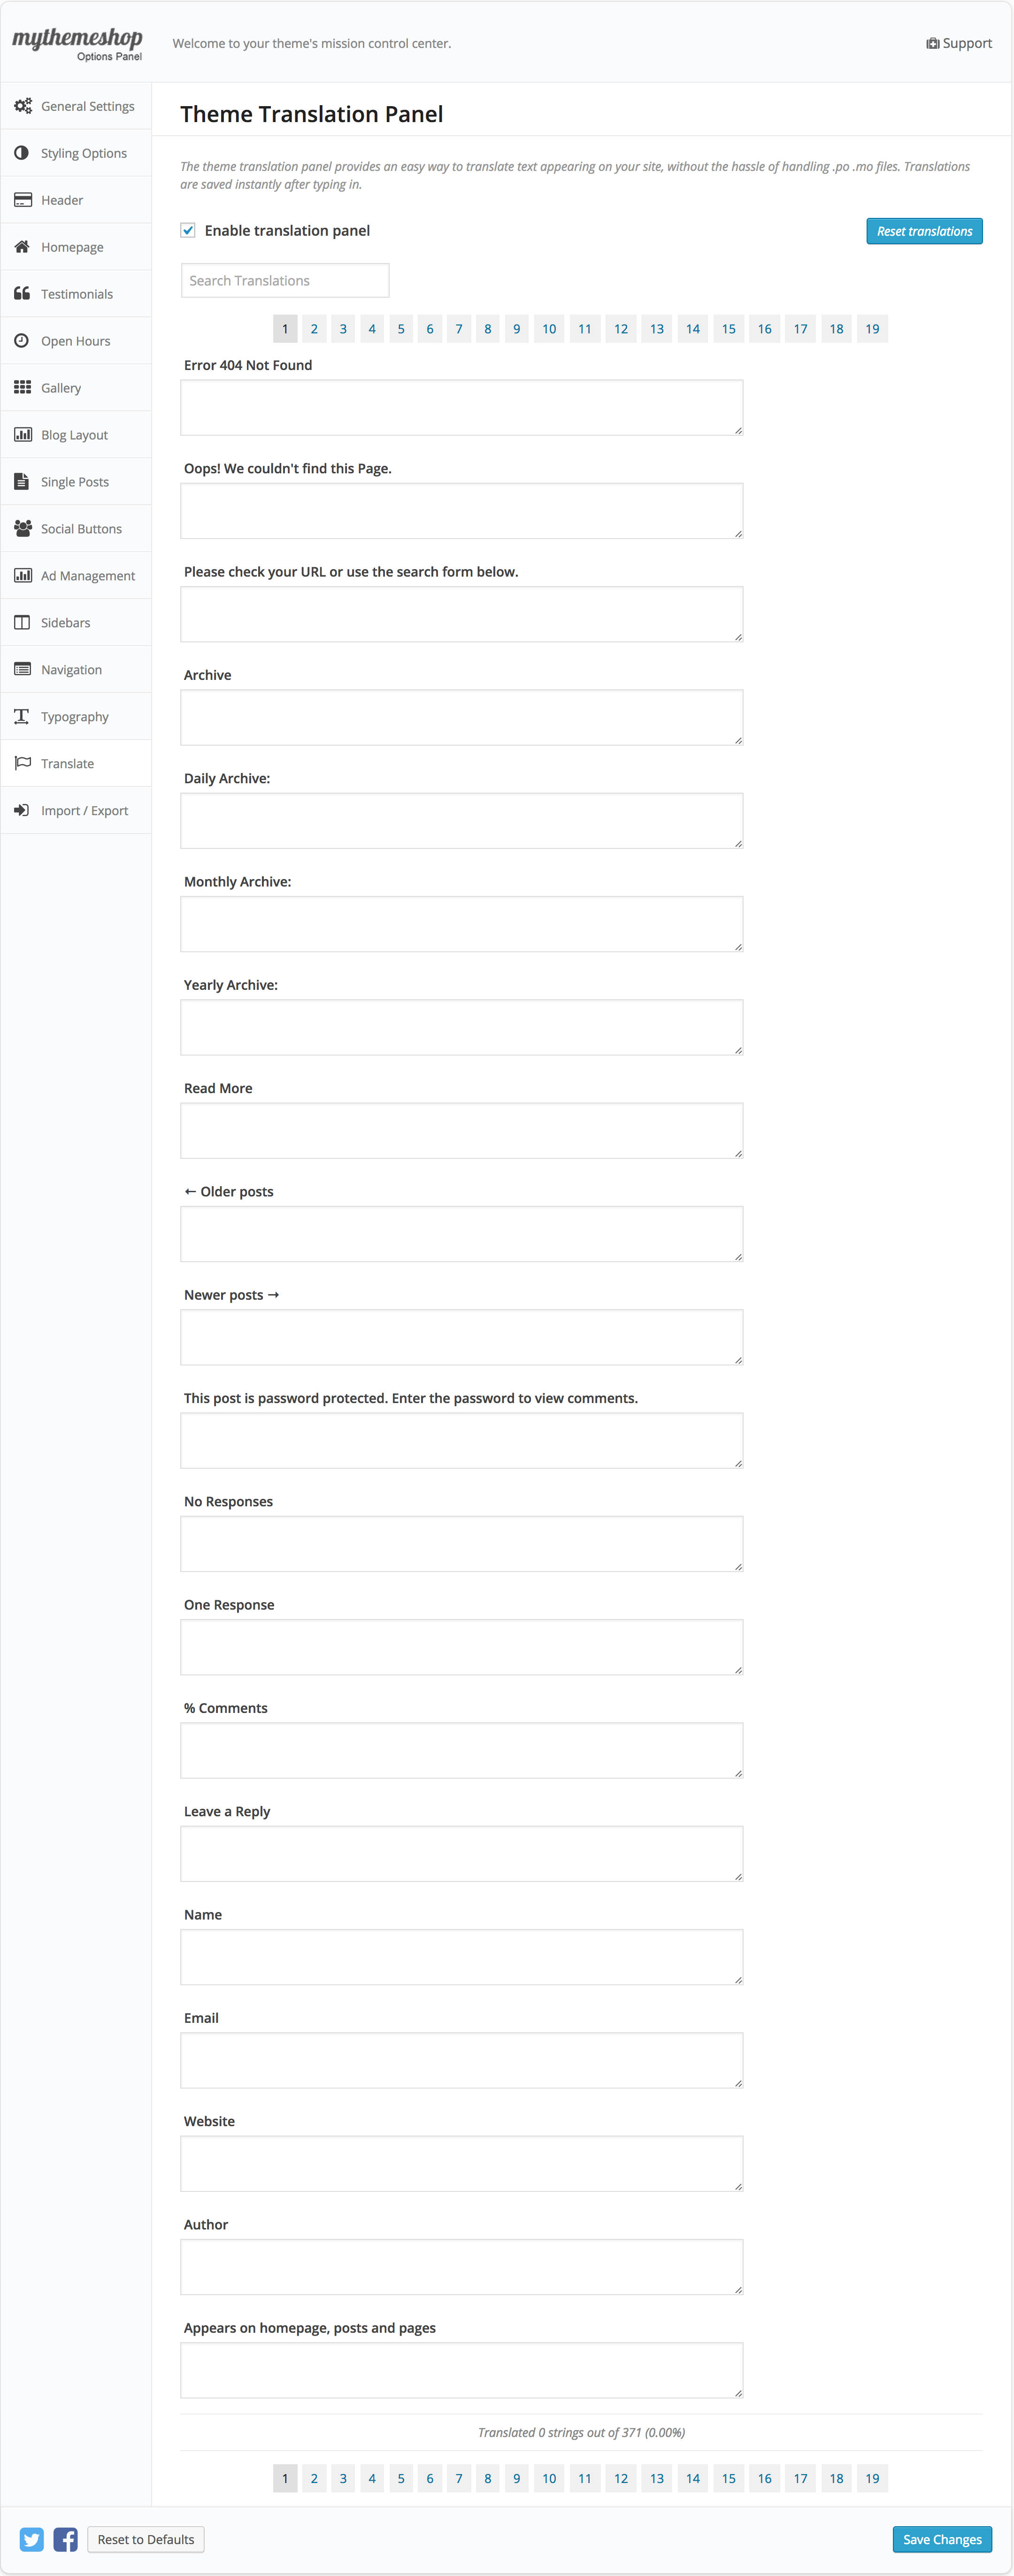Open the Support link
Image resolution: width=1014 pixels, height=2576 pixels.
(x=959, y=44)
